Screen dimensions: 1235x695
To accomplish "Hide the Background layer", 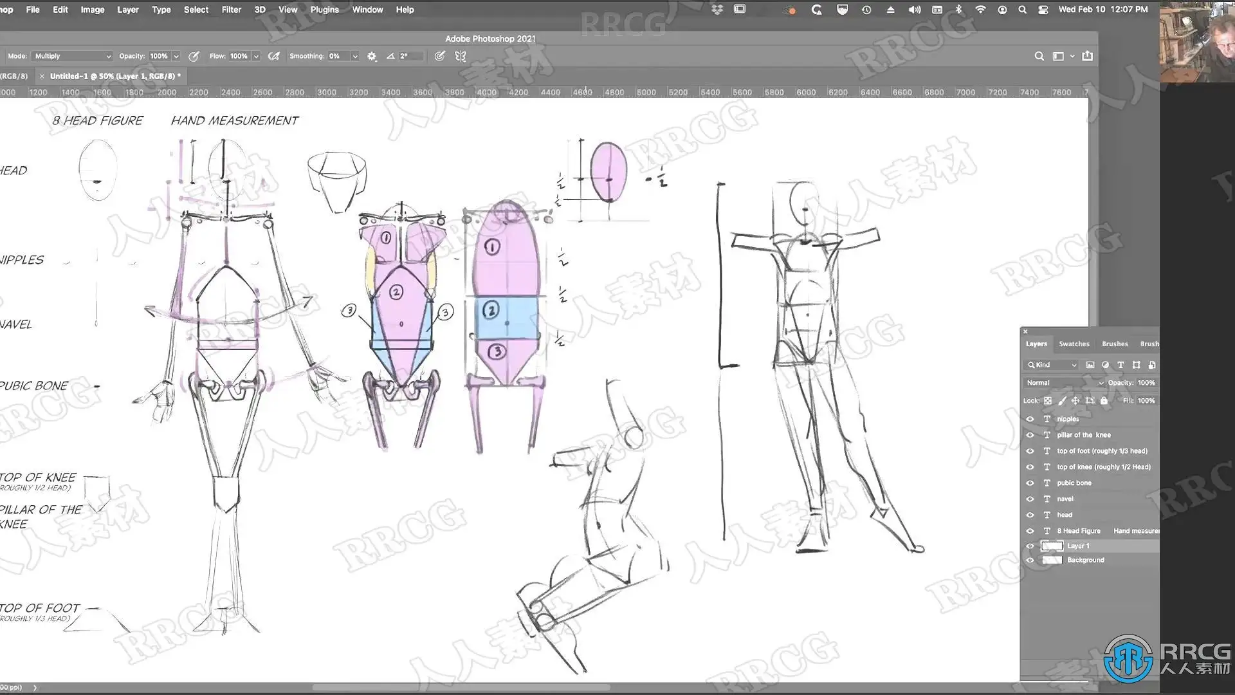I will [1030, 560].
